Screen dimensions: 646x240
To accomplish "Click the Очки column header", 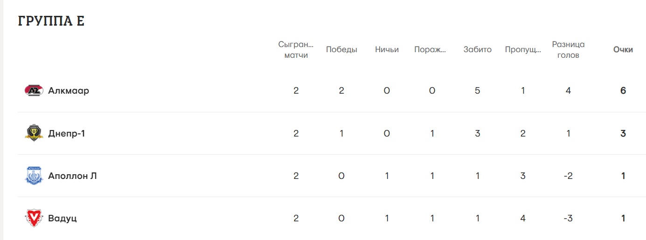I will [x=623, y=49].
